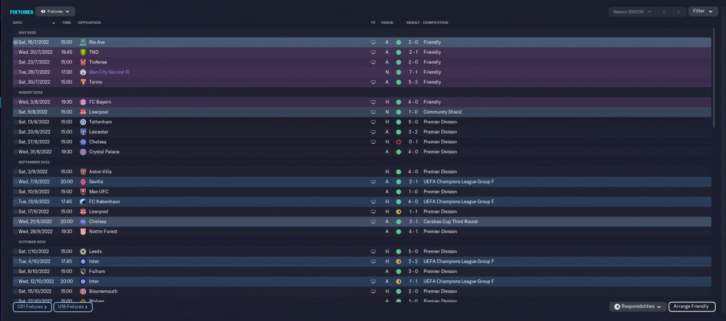This screenshot has height=321, width=726.
Task: Click the Rio Ave club badge icon
Action: 83,42
